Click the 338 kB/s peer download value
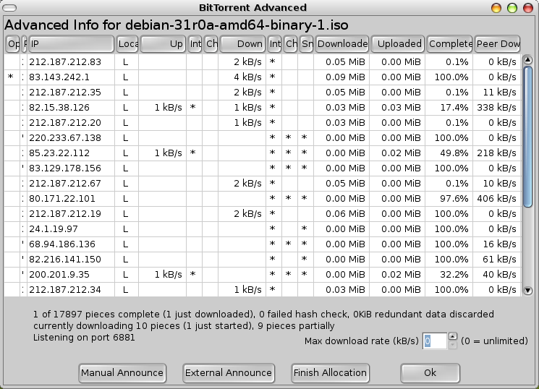The width and height of the screenshot is (539, 389). point(496,108)
